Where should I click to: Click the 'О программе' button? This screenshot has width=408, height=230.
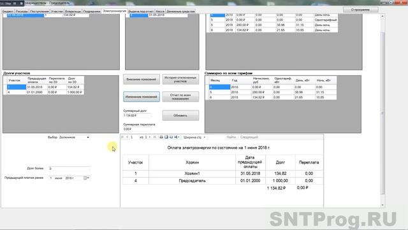pos(360,10)
